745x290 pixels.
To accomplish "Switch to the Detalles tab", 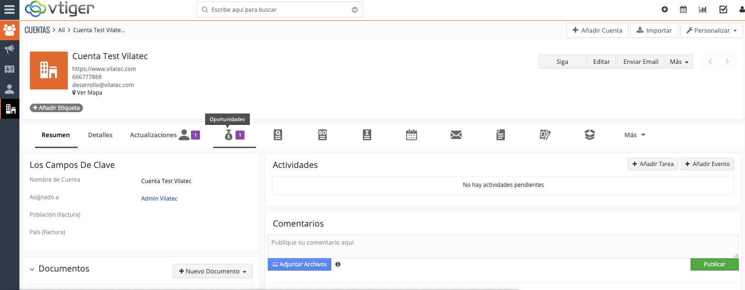I will point(100,135).
